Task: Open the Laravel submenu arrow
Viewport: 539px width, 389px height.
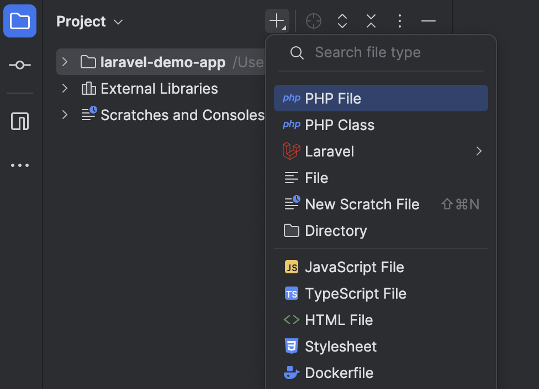Action: (479, 151)
